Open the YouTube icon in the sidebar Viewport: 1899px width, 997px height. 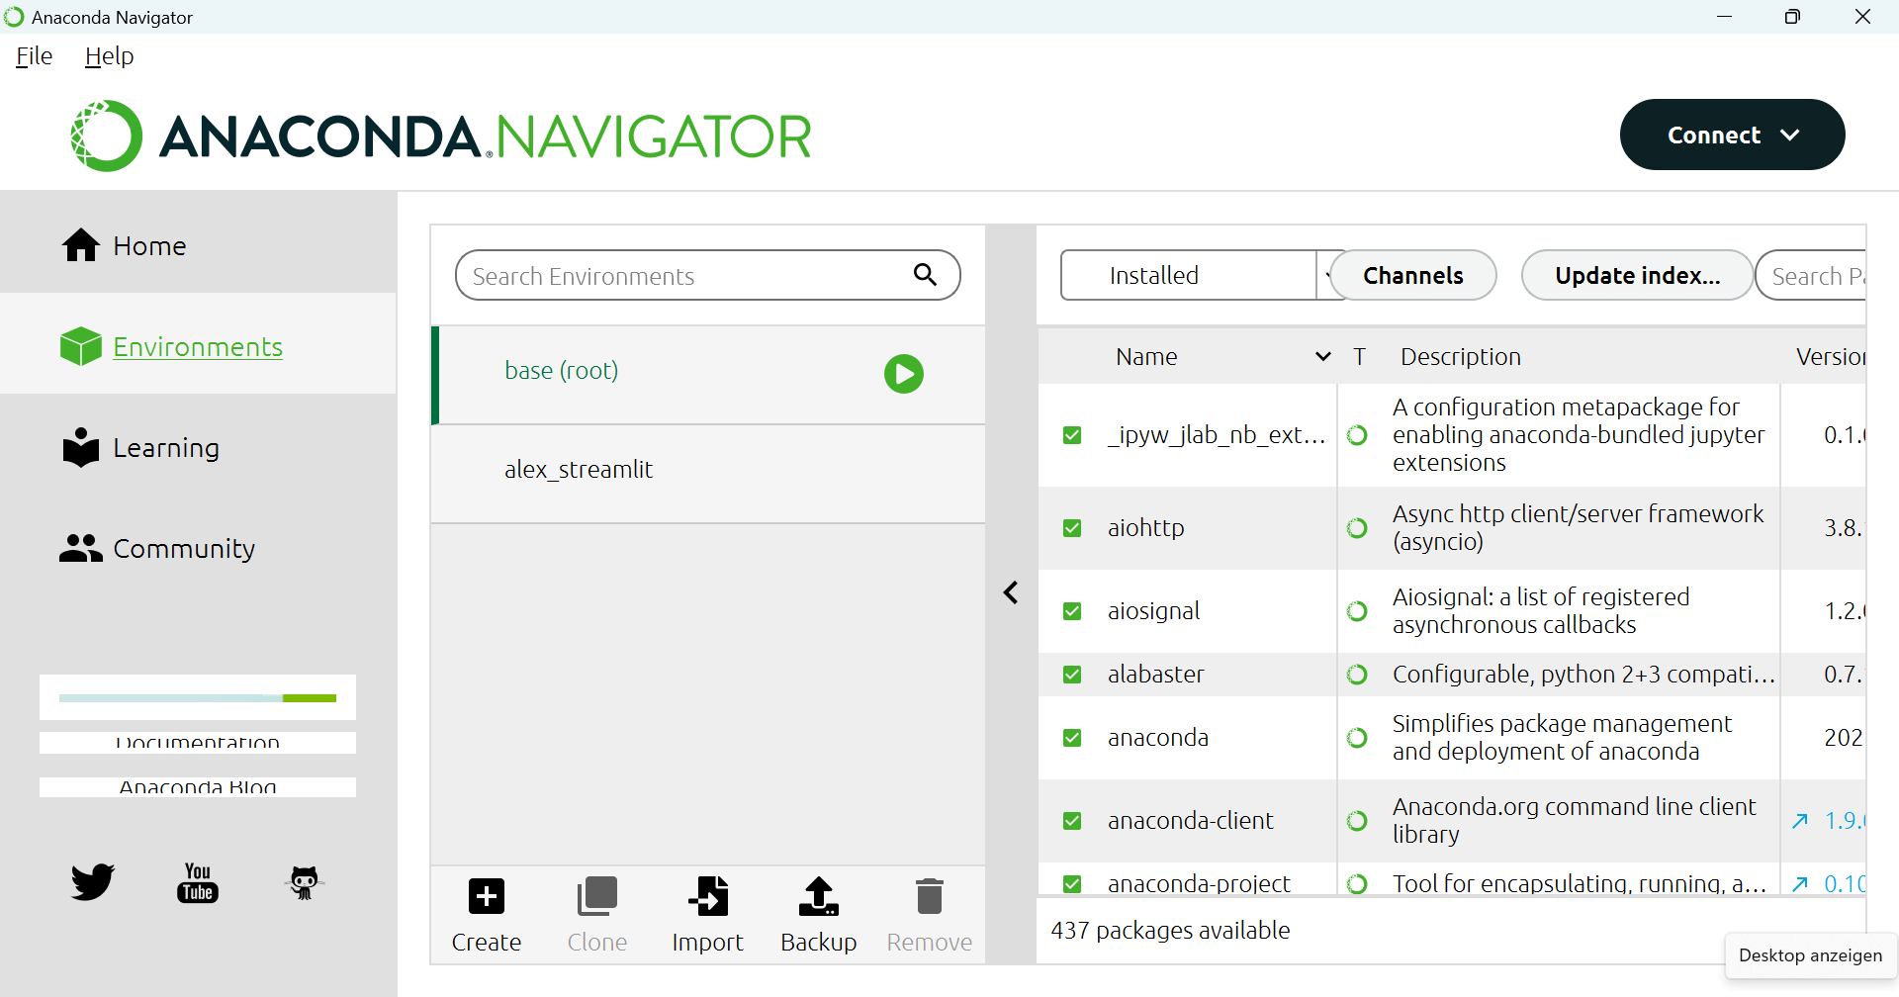coord(198,881)
